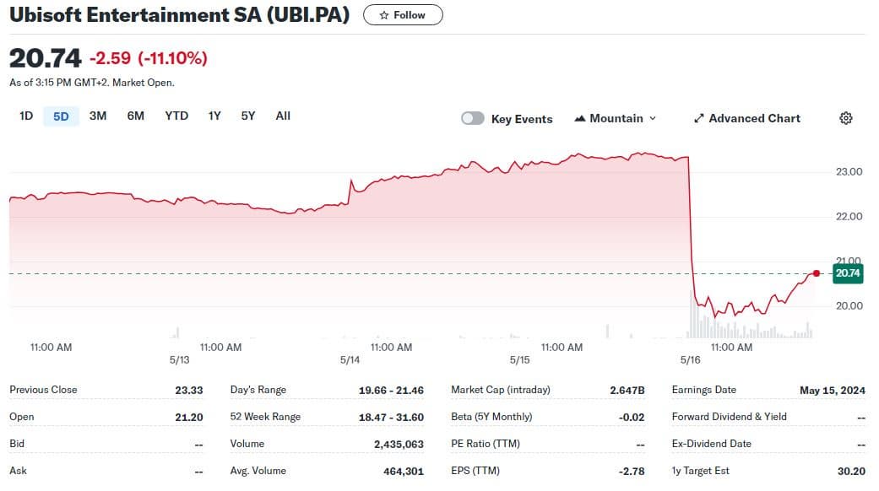Viewport: 879px width, 491px height.
Task: Select the 5Y time range
Action: [x=247, y=116]
